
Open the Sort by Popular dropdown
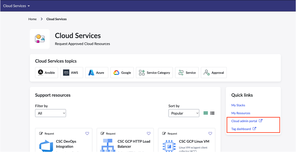click(184, 113)
